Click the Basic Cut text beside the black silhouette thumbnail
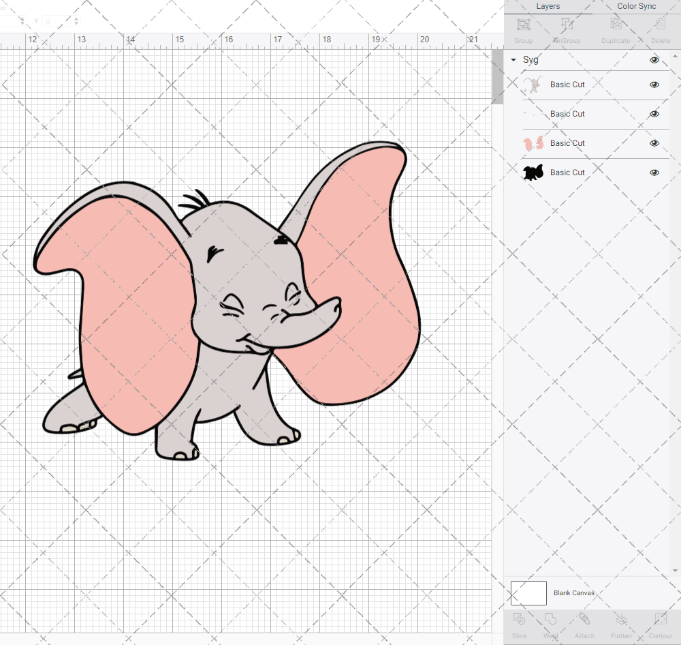The width and height of the screenshot is (681, 645). (x=567, y=172)
